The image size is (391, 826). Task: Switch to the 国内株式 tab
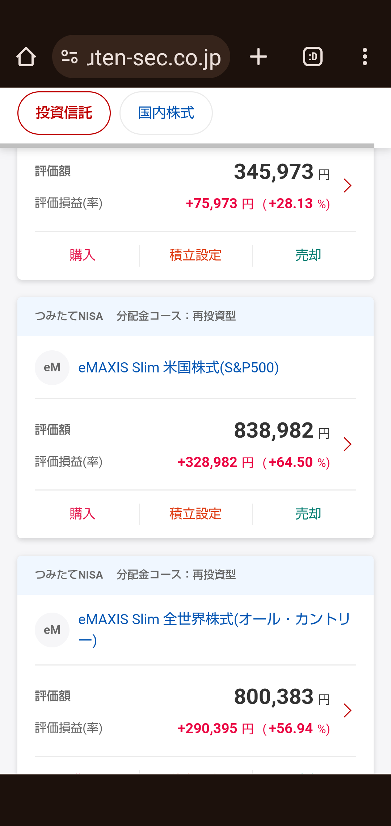(x=166, y=113)
